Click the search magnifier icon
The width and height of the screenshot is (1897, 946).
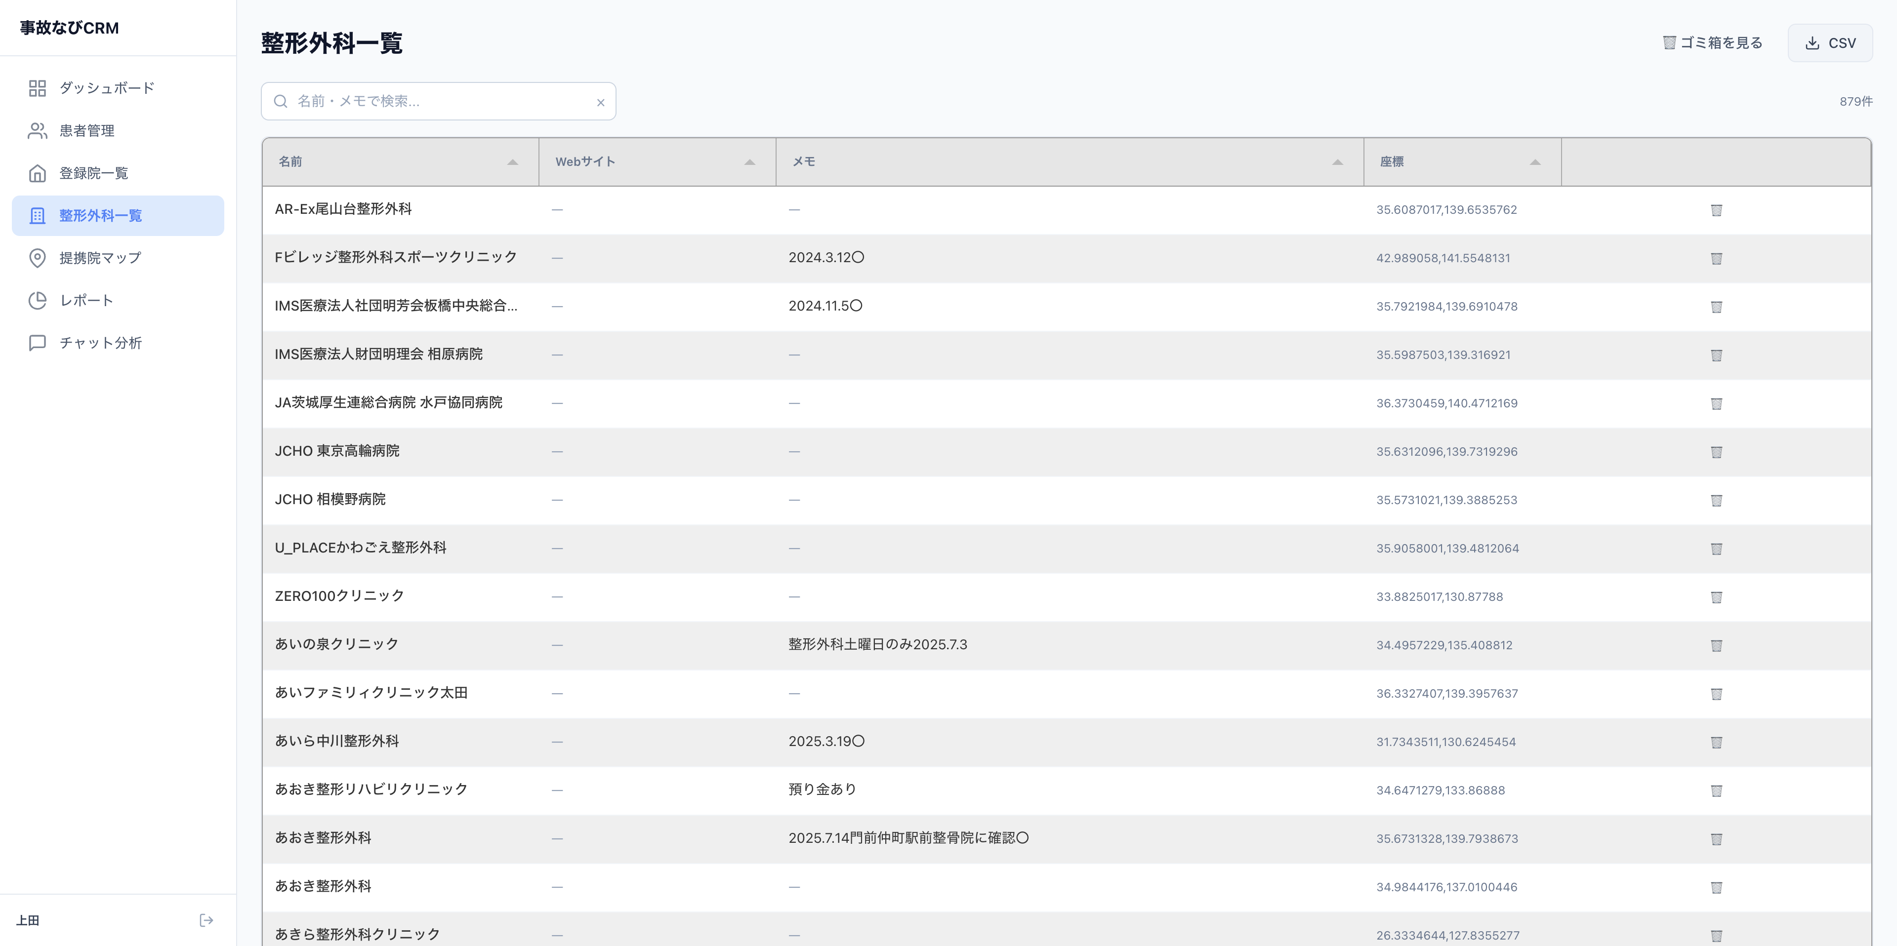click(281, 102)
